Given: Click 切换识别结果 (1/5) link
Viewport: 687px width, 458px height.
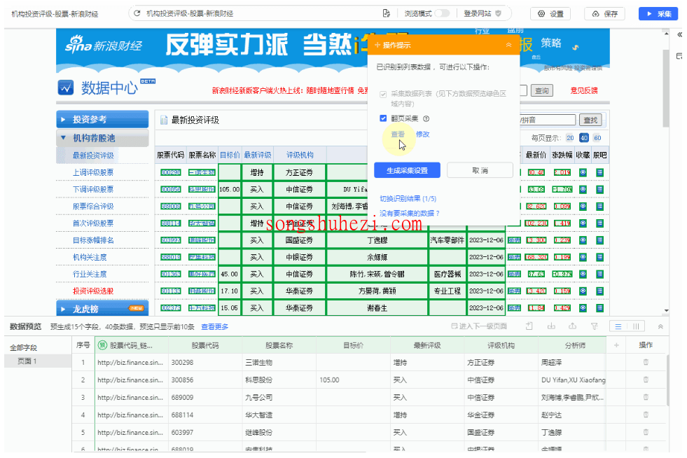Looking at the screenshot, I should pyautogui.click(x=408, y=199).
